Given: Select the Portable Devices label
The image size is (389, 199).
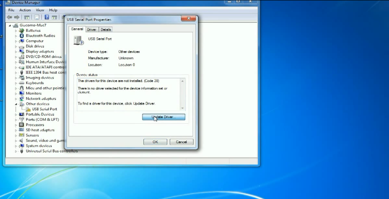Looking at the screenshot, I should [40, 114].
